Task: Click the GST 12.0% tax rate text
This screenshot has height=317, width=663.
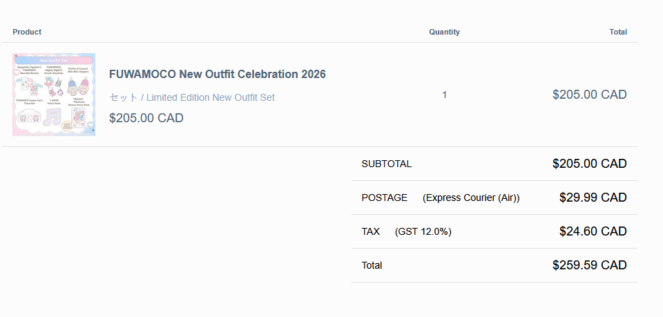Action: [x=423, y=231]
